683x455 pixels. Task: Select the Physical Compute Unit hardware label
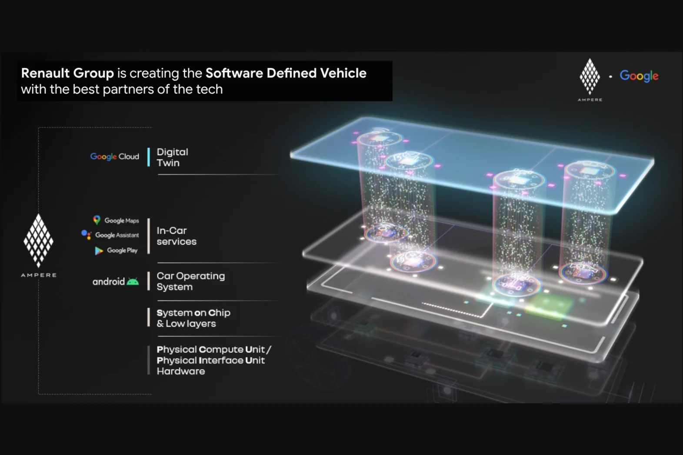[213, 360]
